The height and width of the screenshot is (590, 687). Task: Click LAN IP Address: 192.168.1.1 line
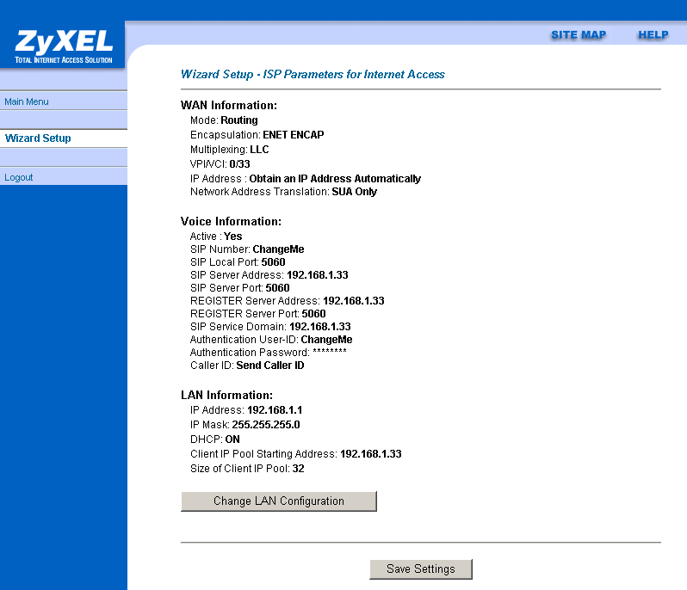pyautogui.click(x=246, y=410)
